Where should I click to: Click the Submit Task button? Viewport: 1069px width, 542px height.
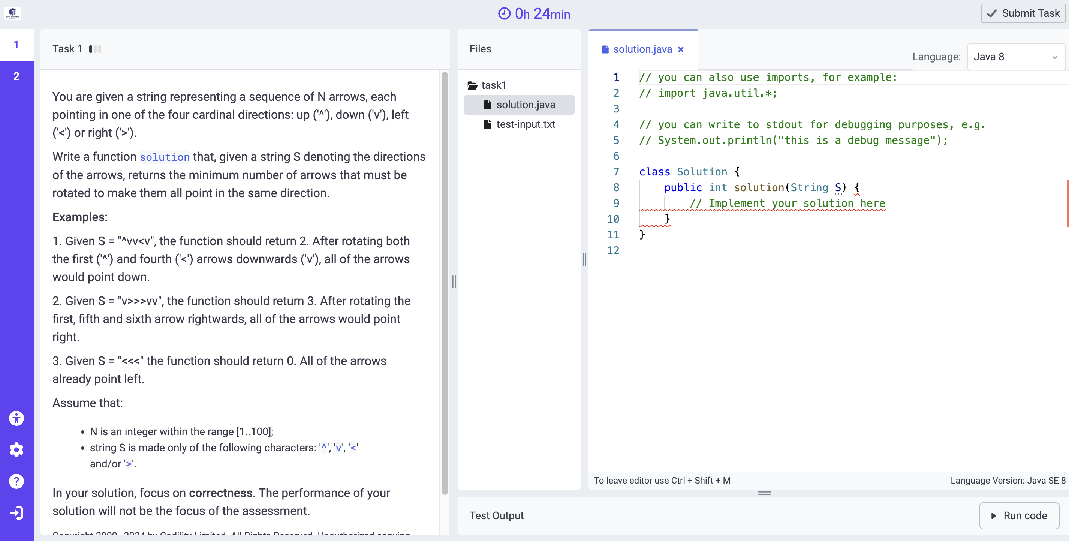(x=1023, y=13)
